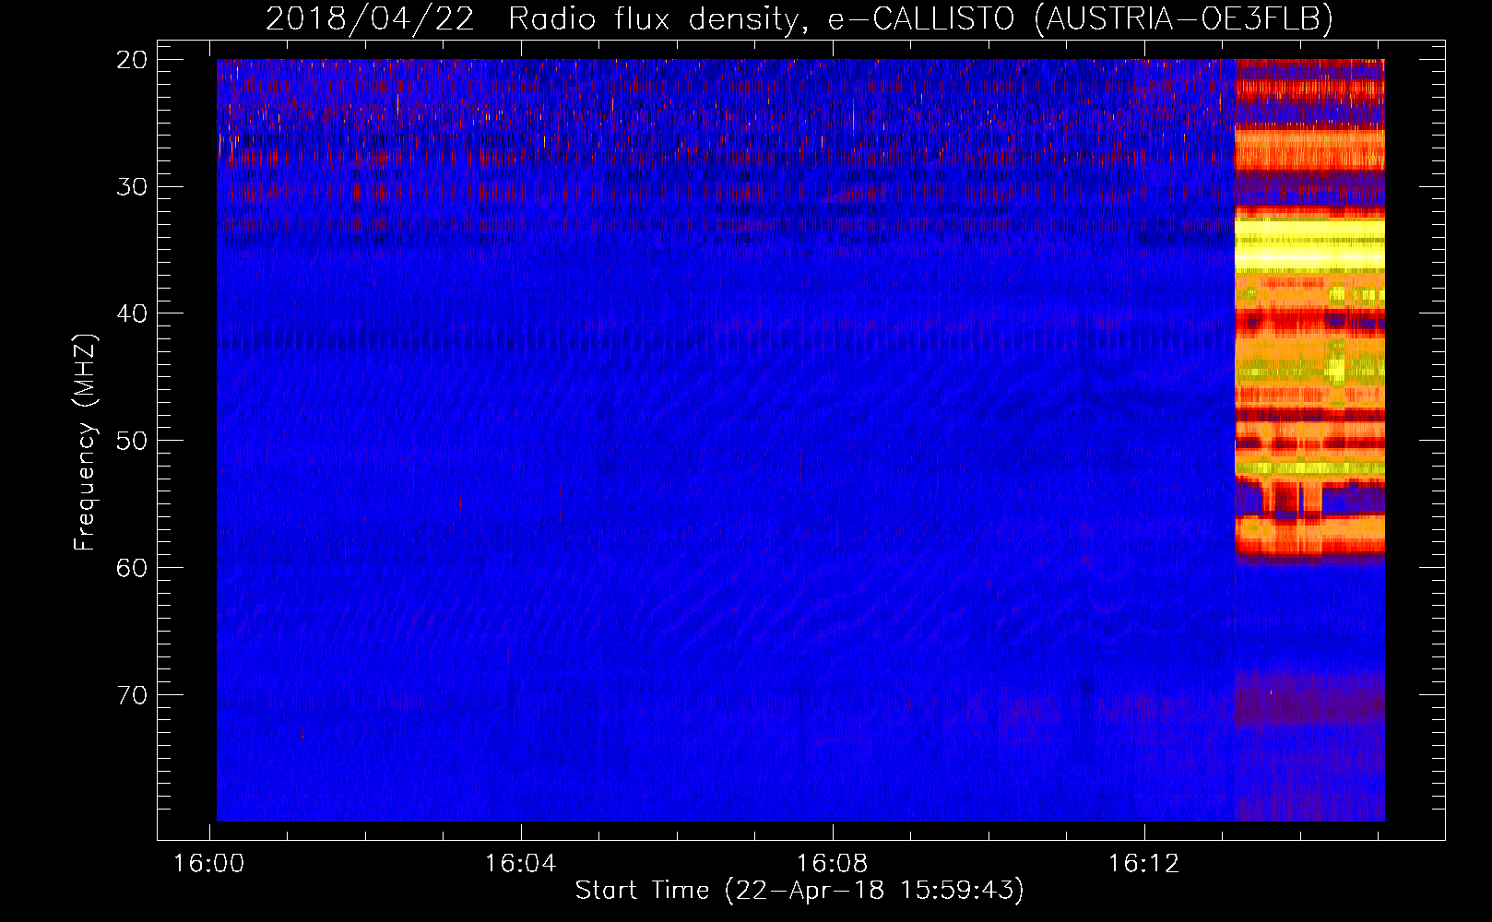1492x922 pixels.
Task: Click the 16:08 time tick label
Action: (x=833, y=864)
